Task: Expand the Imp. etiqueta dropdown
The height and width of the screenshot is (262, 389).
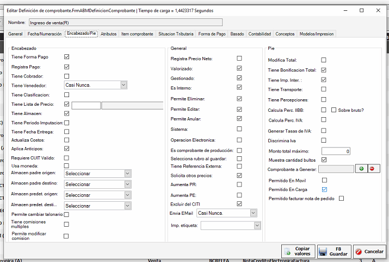Action: click(x=254, y=226)
